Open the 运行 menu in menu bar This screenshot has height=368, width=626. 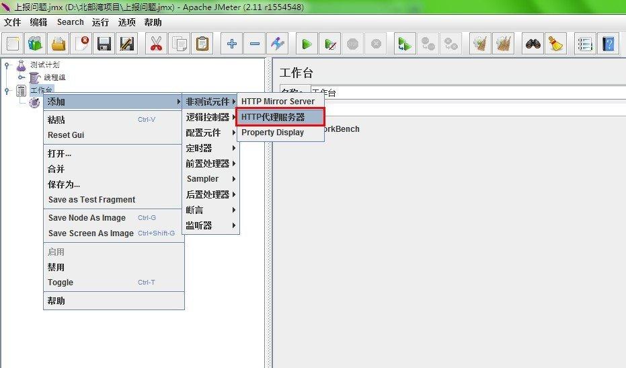[101, 22]
